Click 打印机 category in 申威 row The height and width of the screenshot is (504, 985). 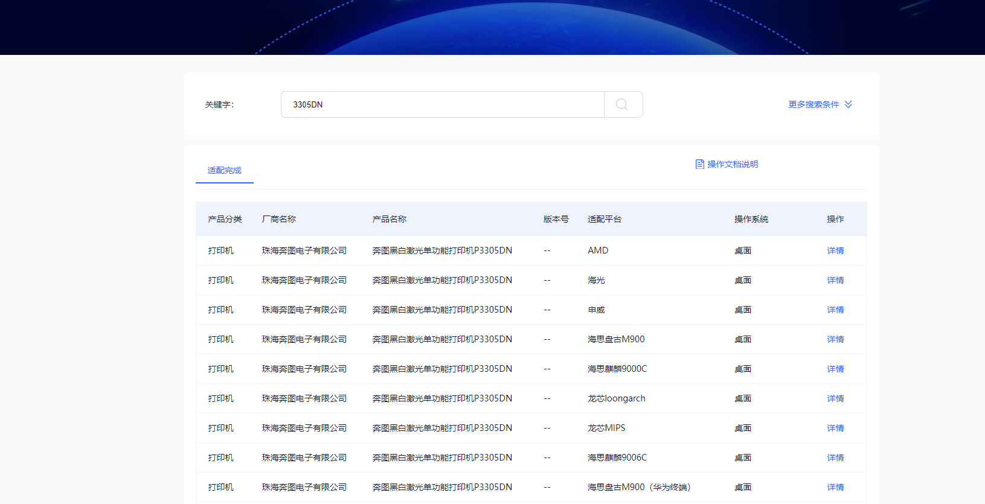click(220, 310)
